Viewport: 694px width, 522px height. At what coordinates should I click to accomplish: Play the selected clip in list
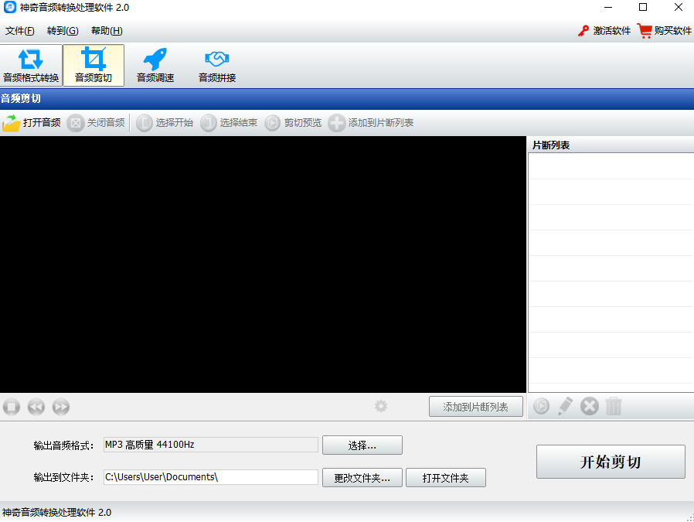[541, 406]
